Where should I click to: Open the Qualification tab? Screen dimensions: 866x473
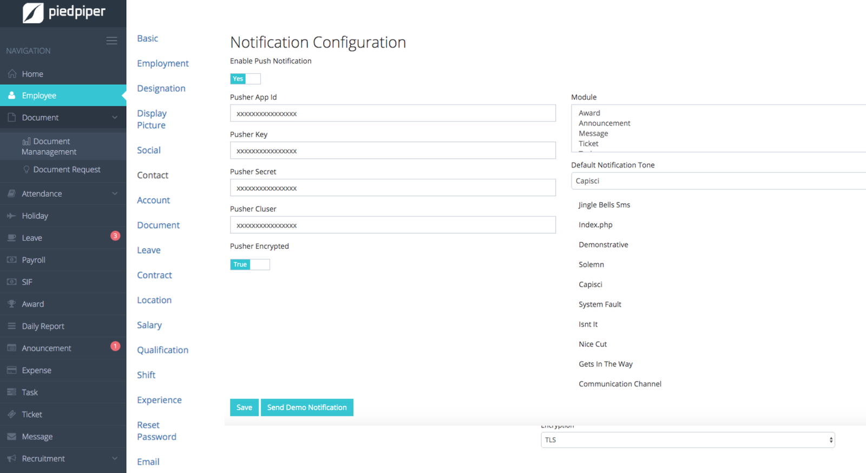click(162, 350)
